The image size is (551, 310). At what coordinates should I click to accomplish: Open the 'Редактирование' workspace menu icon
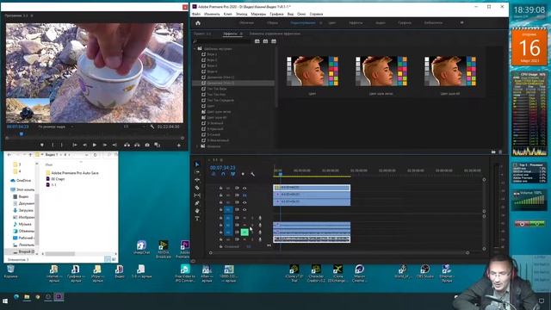point(320,23)
